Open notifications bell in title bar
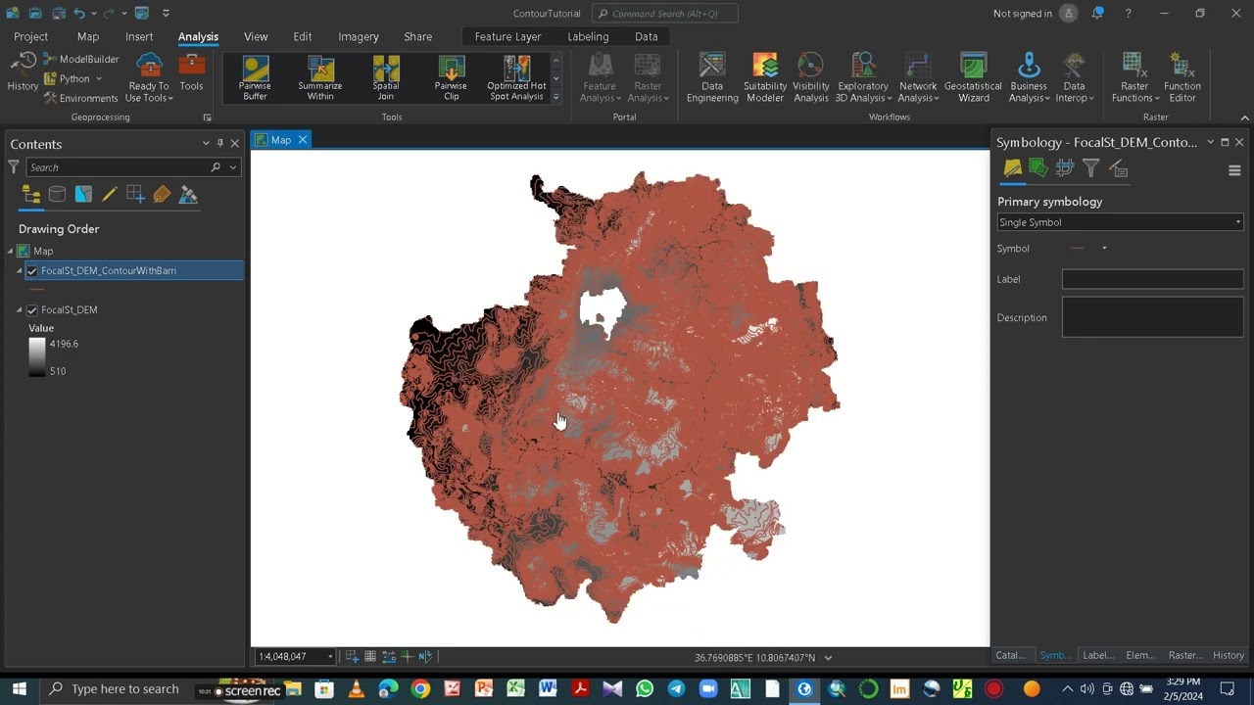Viewport: 1254px width, 705px height. (x=1098, y=14)
